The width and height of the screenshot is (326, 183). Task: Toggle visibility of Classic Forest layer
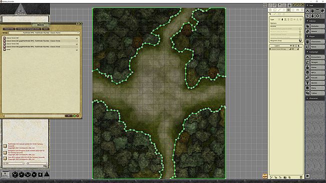290,49
